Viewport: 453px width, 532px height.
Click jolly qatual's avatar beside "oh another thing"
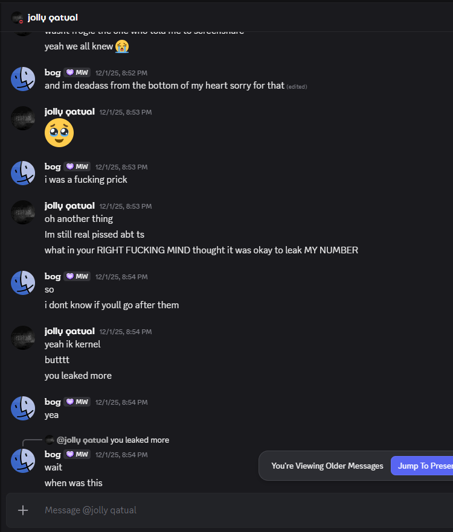(x=23, y=212)
